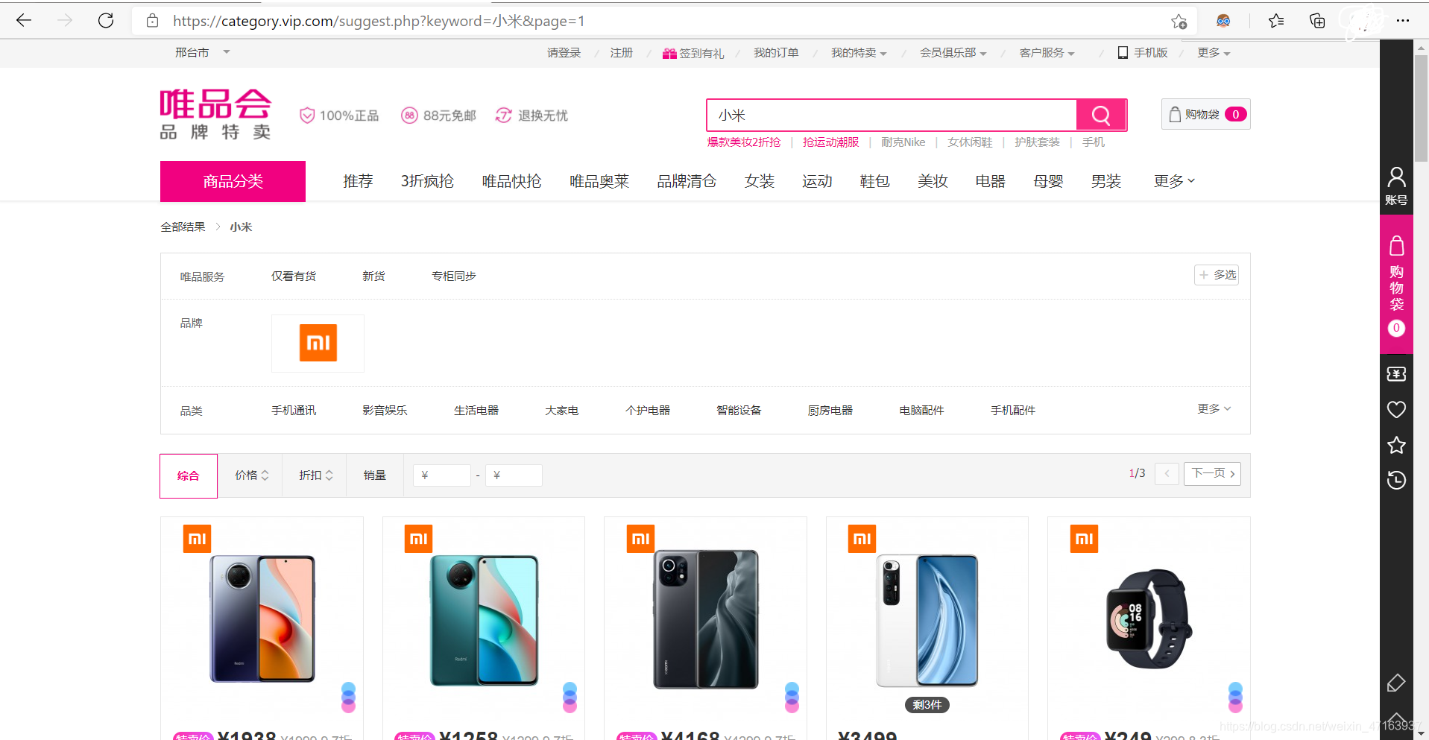The image size is (1429, 740).
Task: Expand the 我的特卖 dropdown
Action: point(859,53)
